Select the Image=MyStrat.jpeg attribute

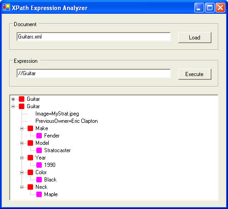tap(57, 114)
